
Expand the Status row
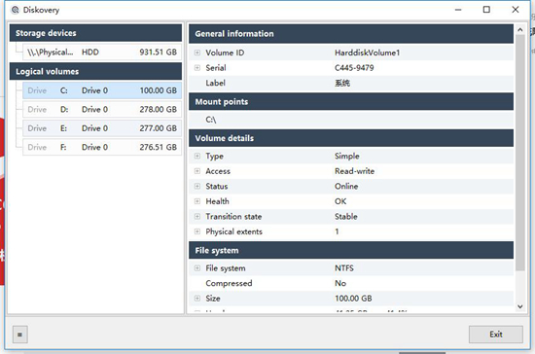(197, 186)
